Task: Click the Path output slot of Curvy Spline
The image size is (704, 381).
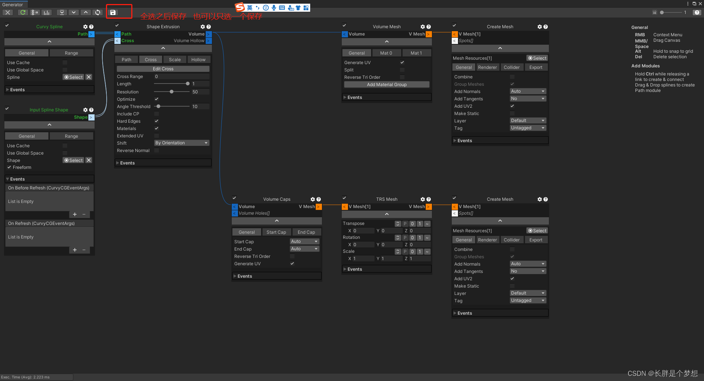Action: [91, 34]
